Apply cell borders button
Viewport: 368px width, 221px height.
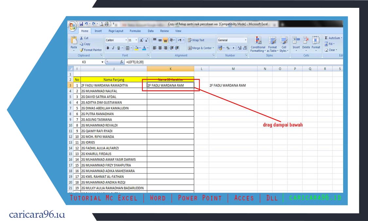128,48
